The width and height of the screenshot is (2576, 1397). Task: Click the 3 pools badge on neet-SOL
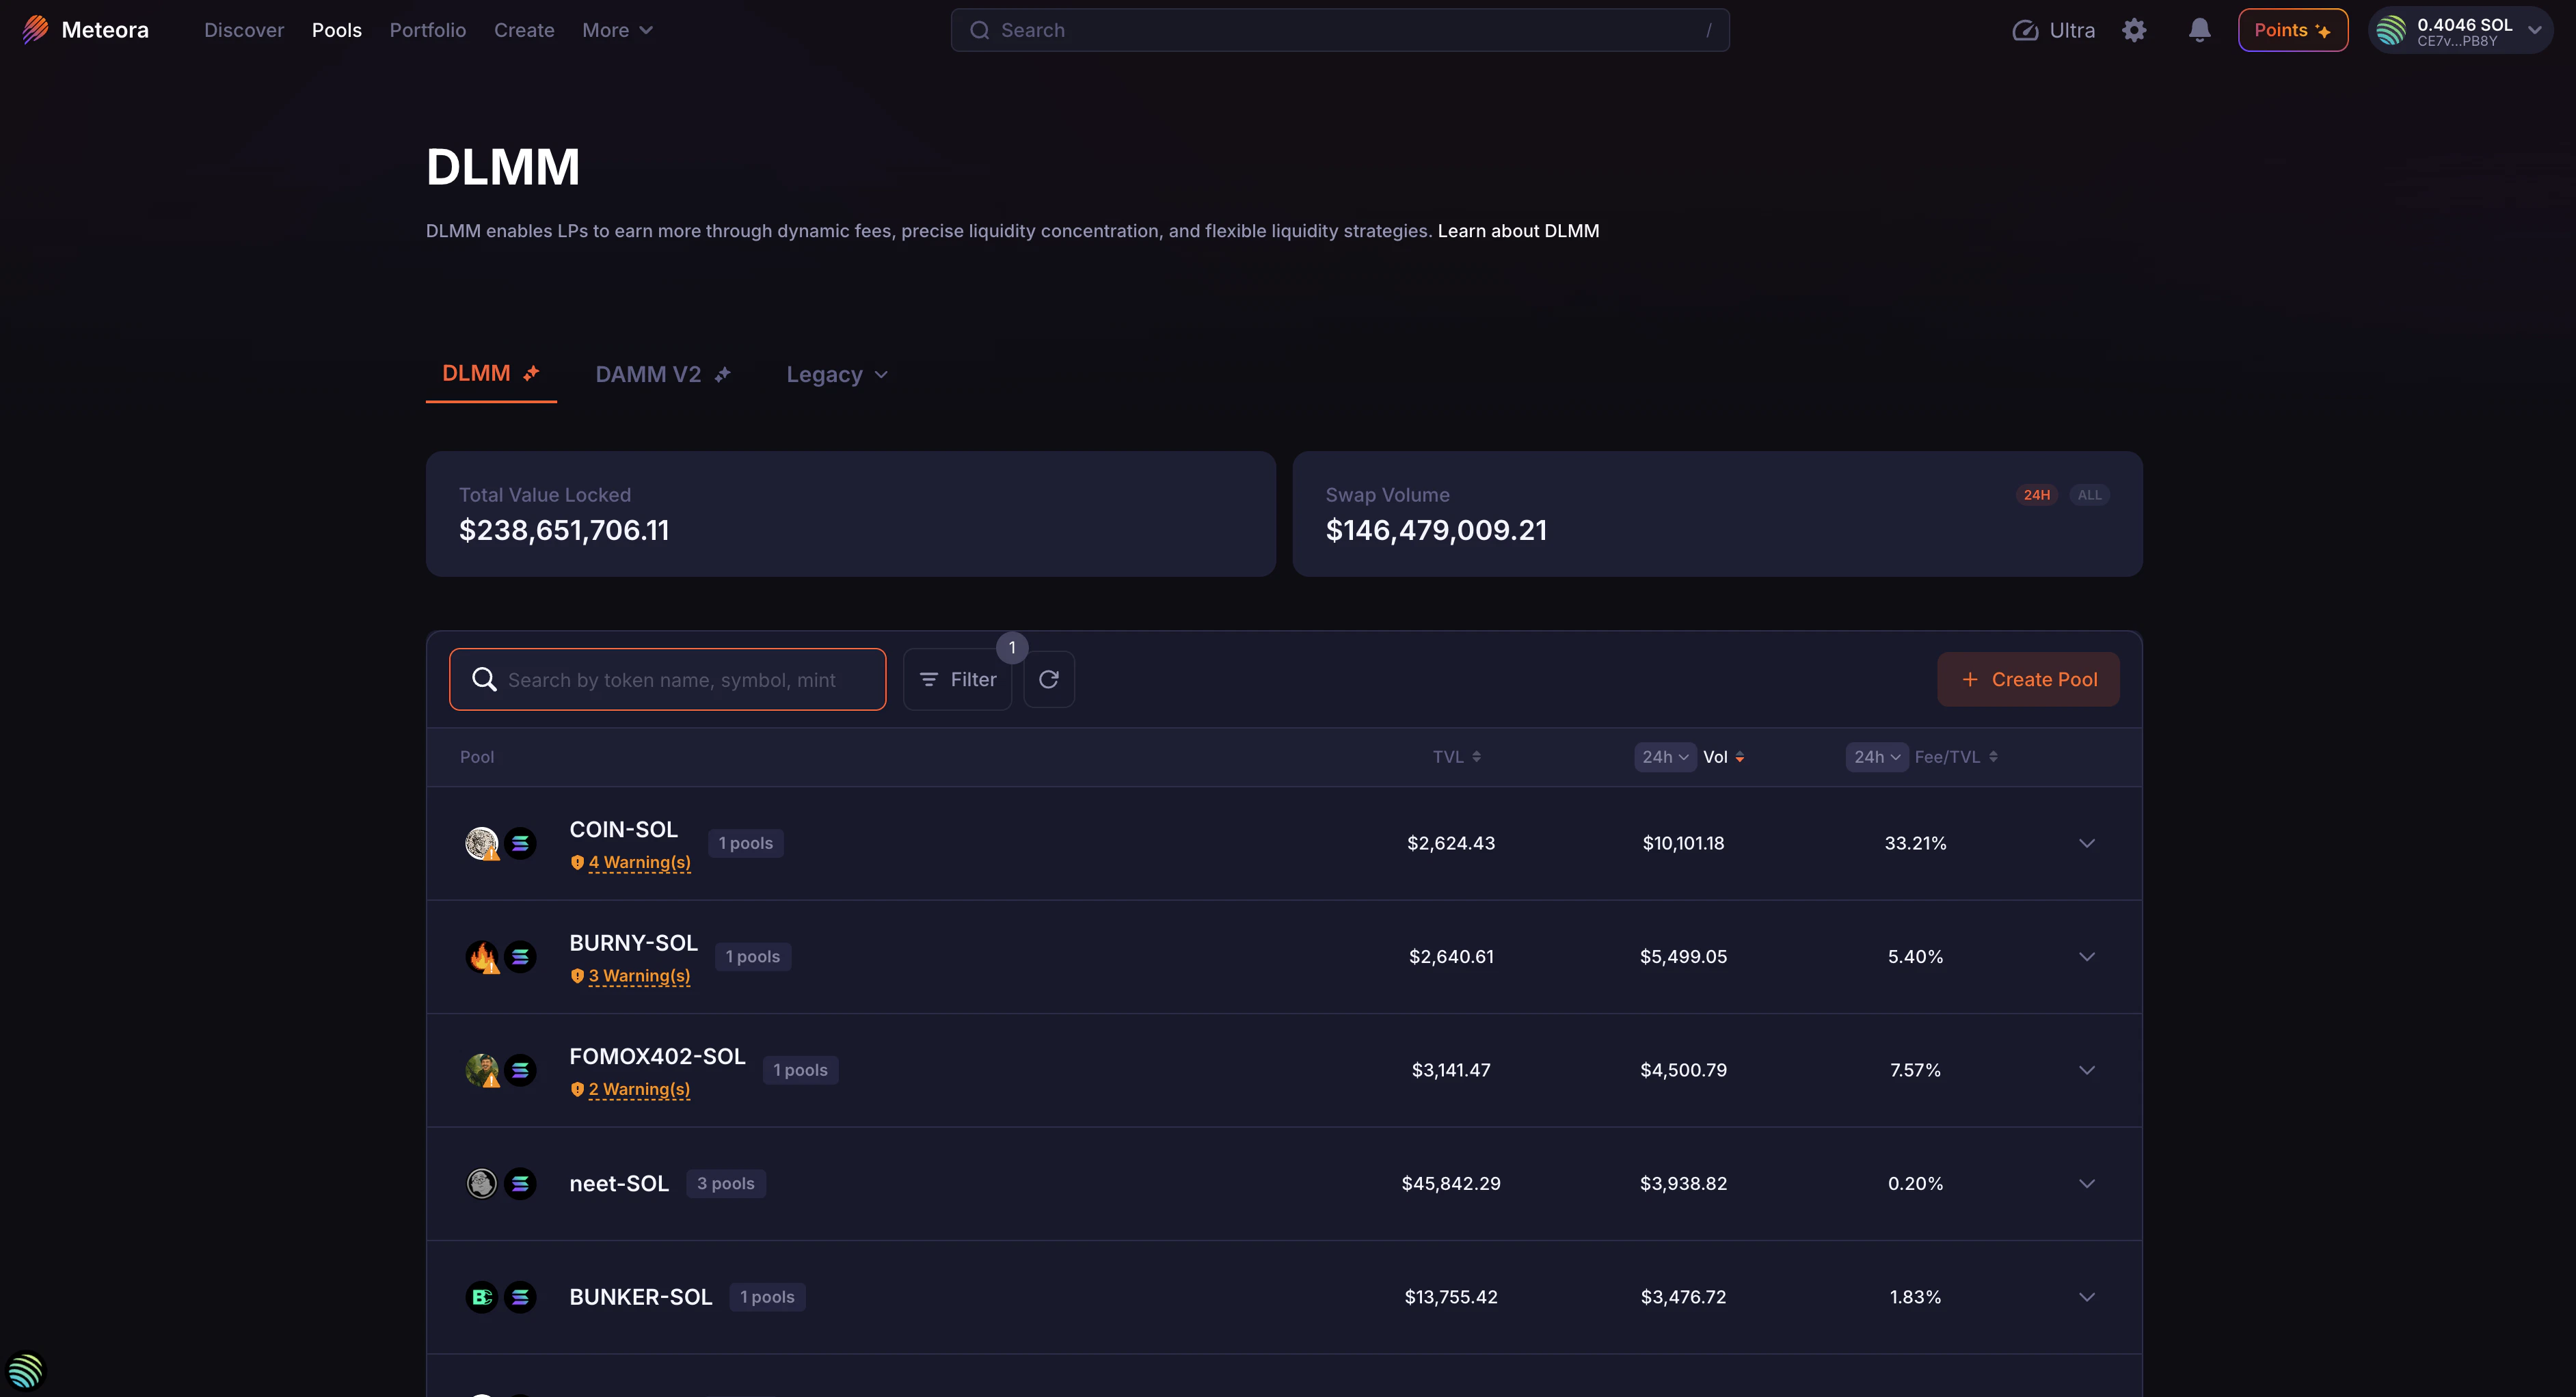(726, 1184)
